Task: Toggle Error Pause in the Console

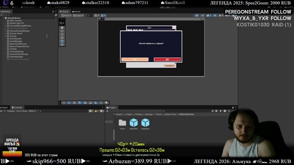Action: (x=22, y=111)
